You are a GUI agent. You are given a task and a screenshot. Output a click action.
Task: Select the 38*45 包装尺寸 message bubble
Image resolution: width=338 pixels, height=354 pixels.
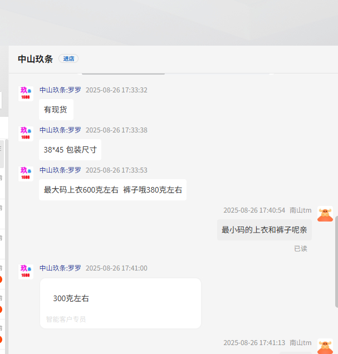pyautogui.click(x=70, y=150)
